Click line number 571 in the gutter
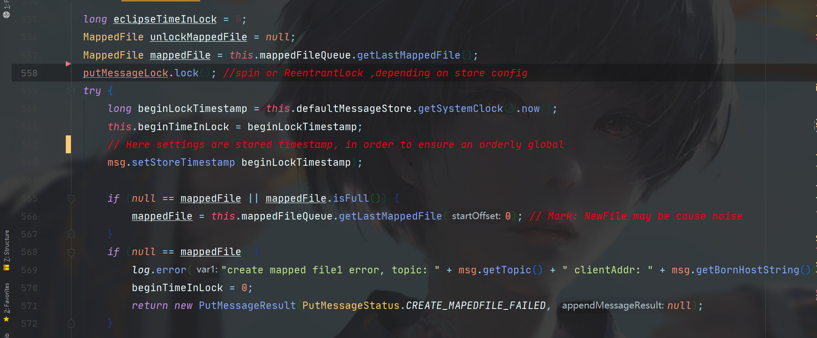 pos(29,306)
